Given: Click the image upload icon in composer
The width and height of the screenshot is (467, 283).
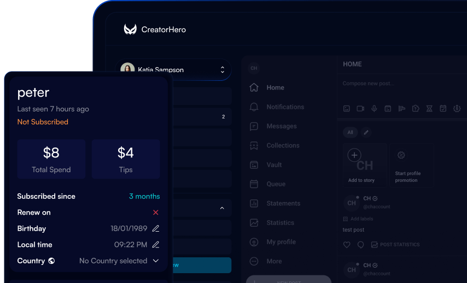Looking at the screenshot, I should point(347,109).
